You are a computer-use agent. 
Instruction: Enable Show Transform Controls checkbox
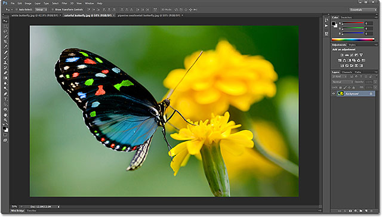[x=52, y=10]
